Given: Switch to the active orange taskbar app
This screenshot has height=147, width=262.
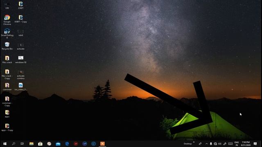Looking at the screenshot, I should (102, 144).
